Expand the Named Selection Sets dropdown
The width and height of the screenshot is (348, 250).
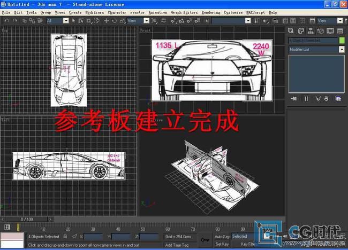(x=248, y=21)
